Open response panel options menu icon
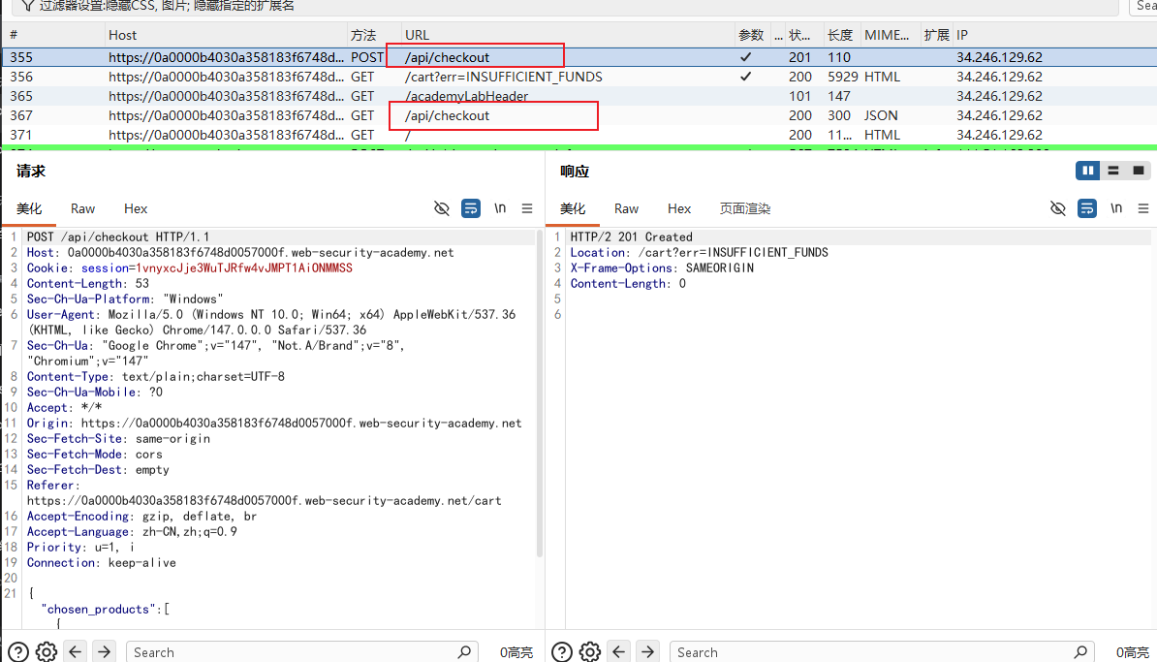Viewport: 1157px width, 662px height. 1143,208
